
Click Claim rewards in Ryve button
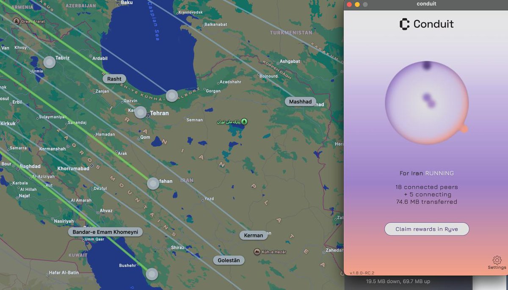427,229
